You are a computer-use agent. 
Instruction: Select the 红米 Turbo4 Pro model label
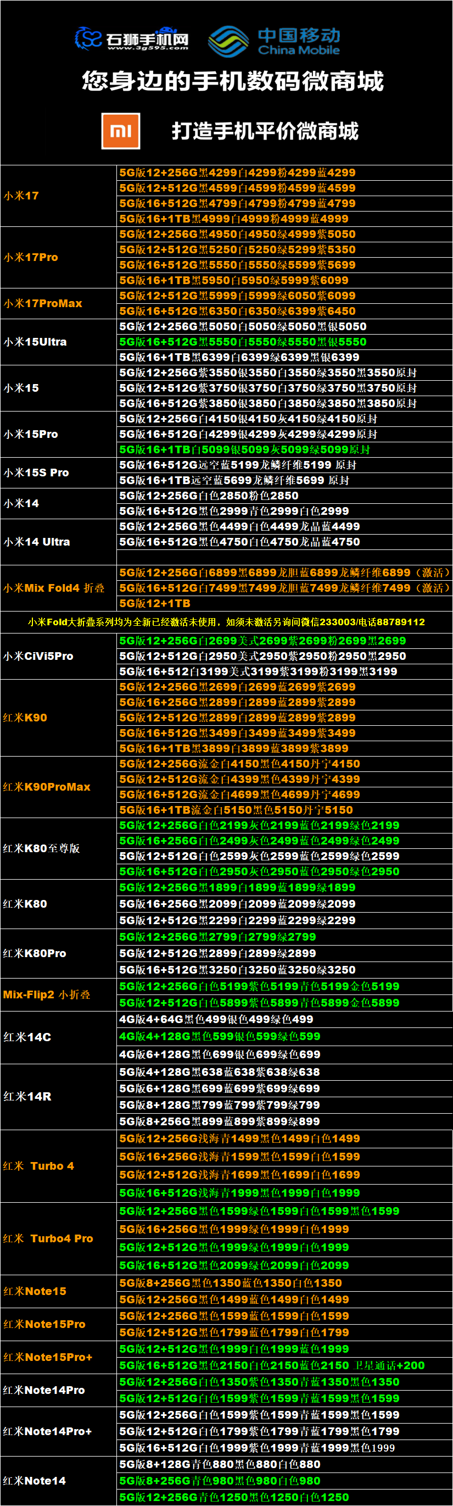(x=48, y=1238)
